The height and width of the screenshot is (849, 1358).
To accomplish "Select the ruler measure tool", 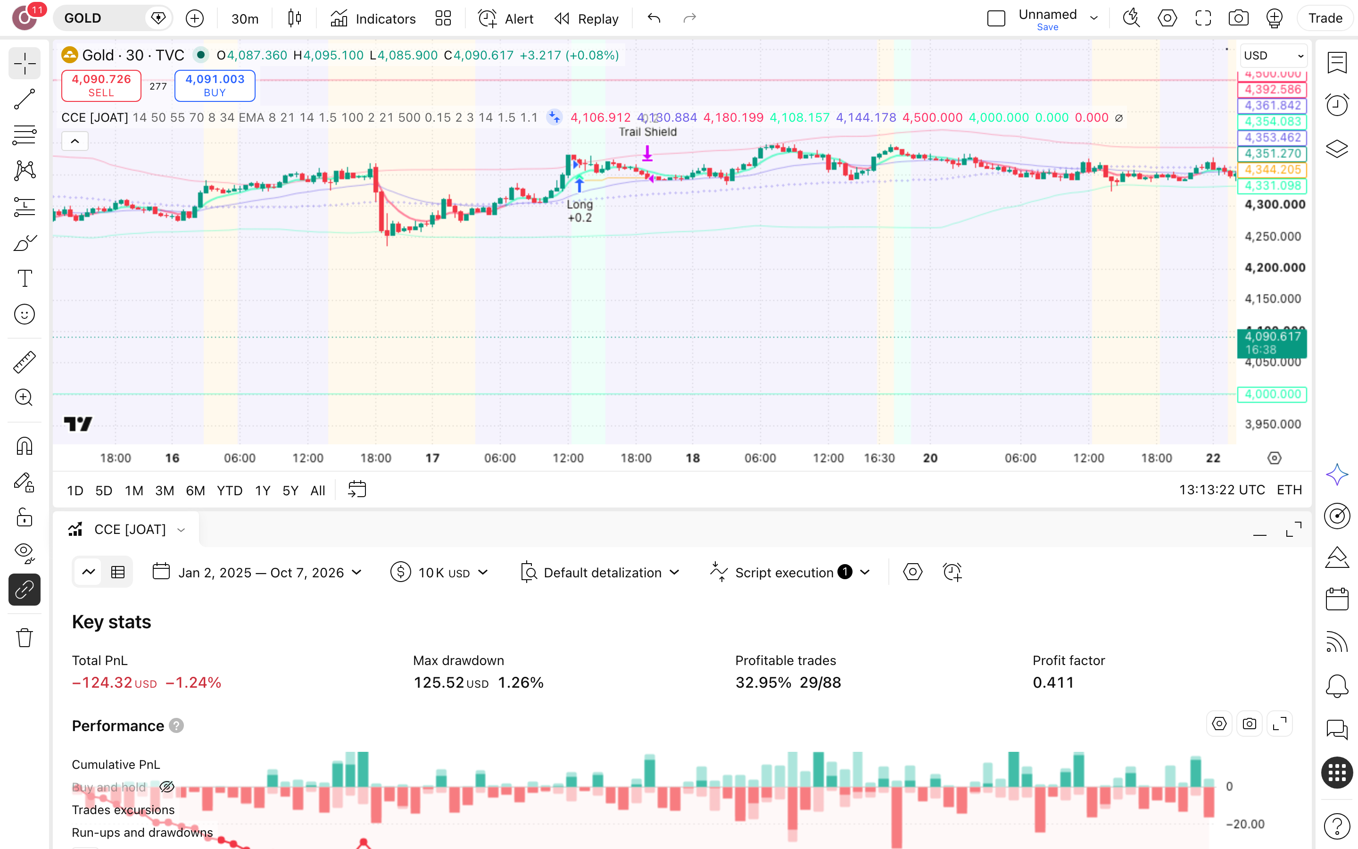I will [25, 362].
